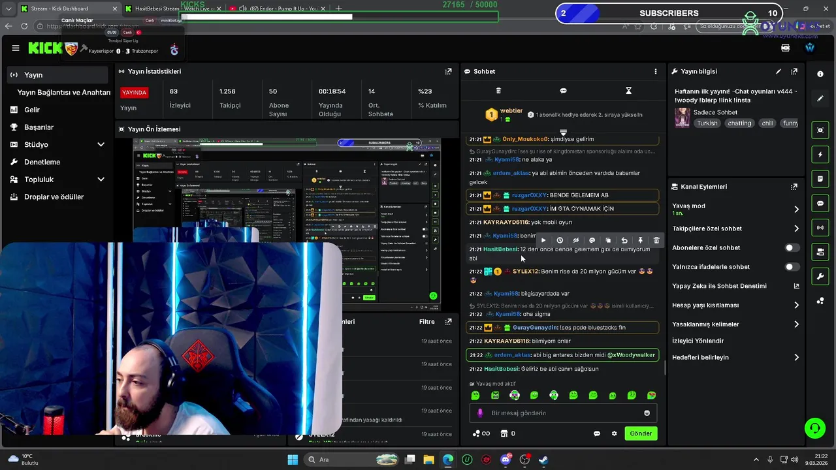Click the speech bubble icon below Sohbet header
This screenshot has width=836, height=470.
[x=563, y=91]
